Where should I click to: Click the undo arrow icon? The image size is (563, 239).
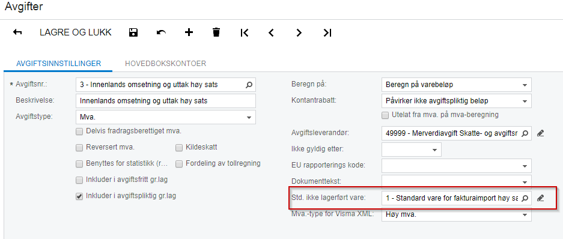coord(161,32)
